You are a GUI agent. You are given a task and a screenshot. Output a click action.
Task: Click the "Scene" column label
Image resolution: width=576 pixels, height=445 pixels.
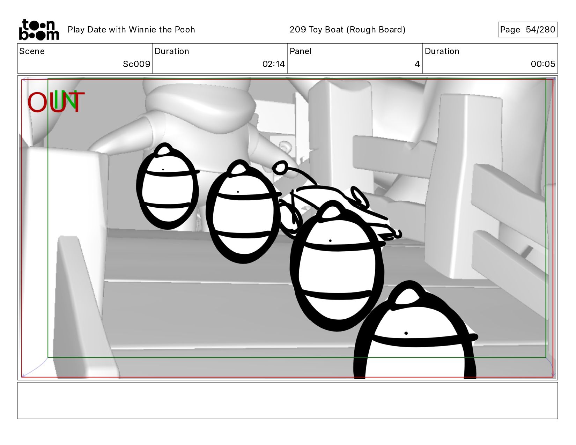tap(32, 51)
